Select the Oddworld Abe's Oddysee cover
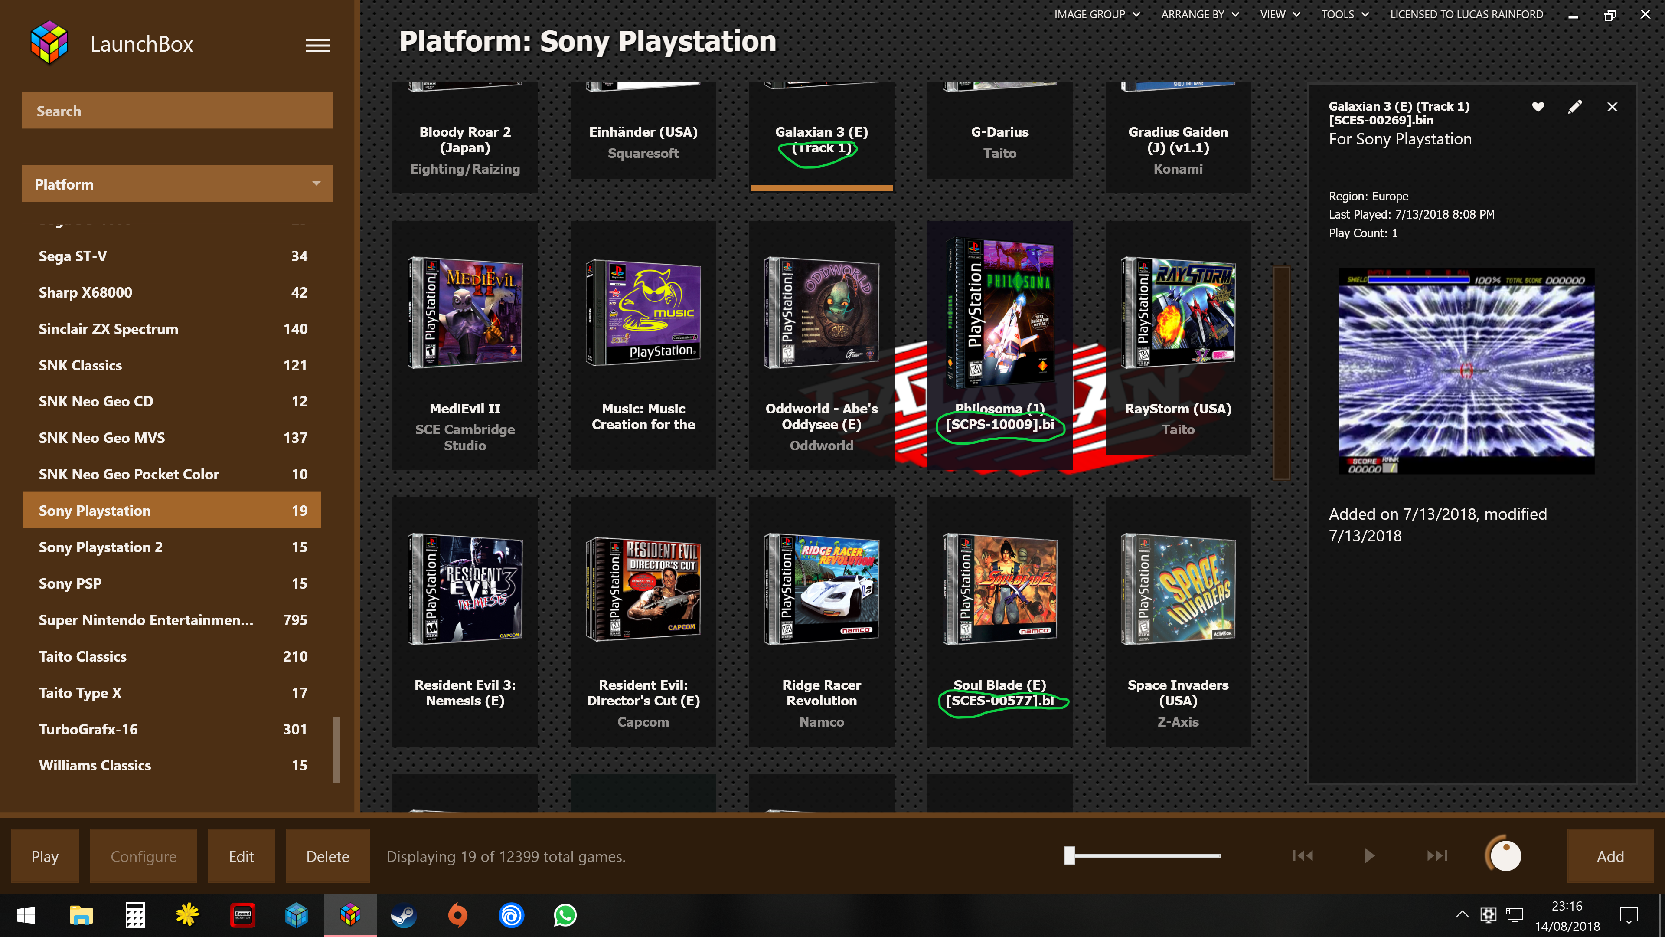1665x937 pixels. coord(822,313)
